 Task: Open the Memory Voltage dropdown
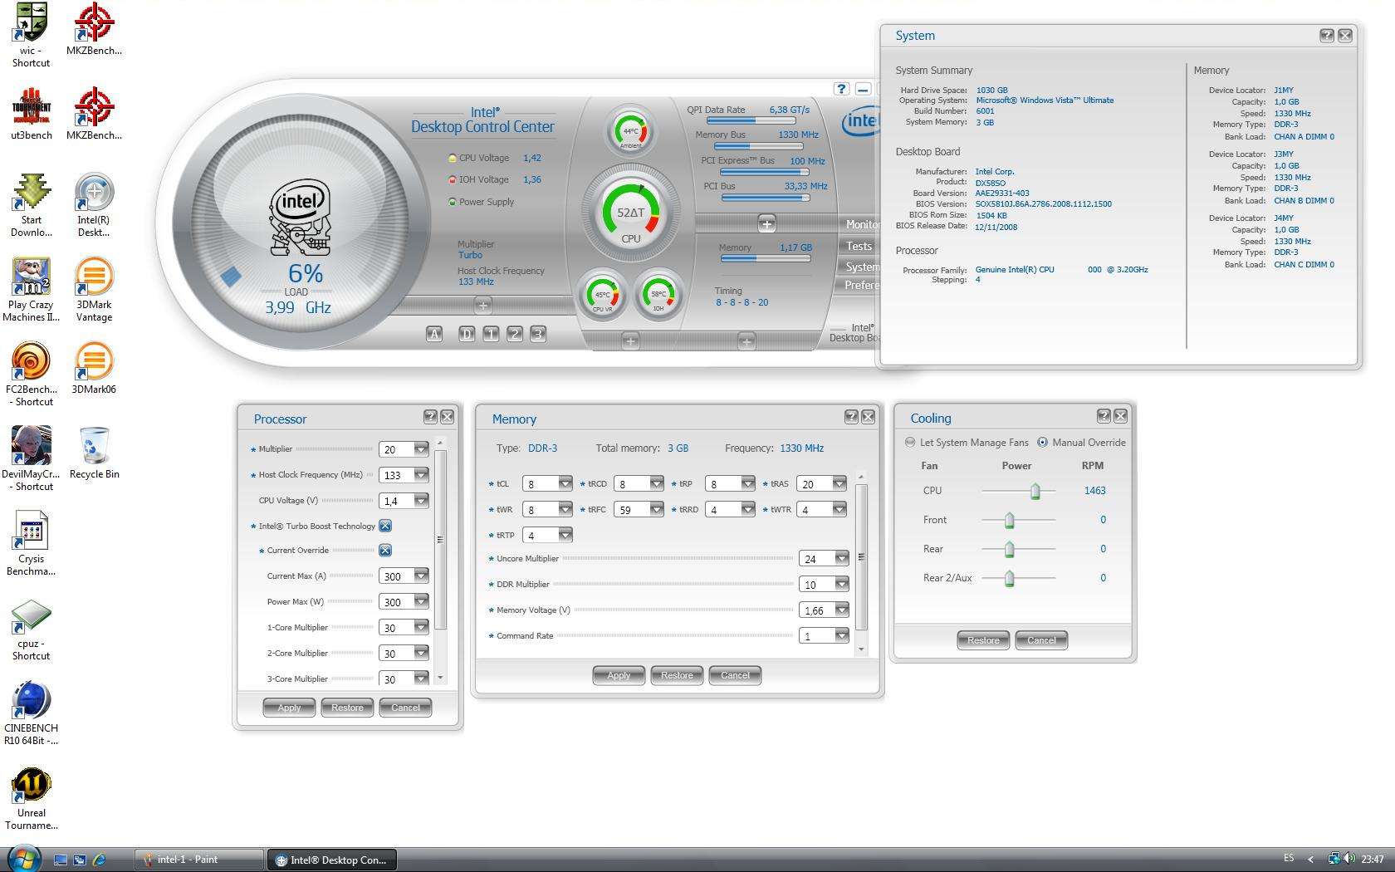coord(841,610)
